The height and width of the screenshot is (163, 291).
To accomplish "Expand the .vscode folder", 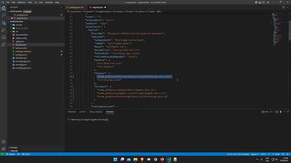I will (x=19, y=25).
